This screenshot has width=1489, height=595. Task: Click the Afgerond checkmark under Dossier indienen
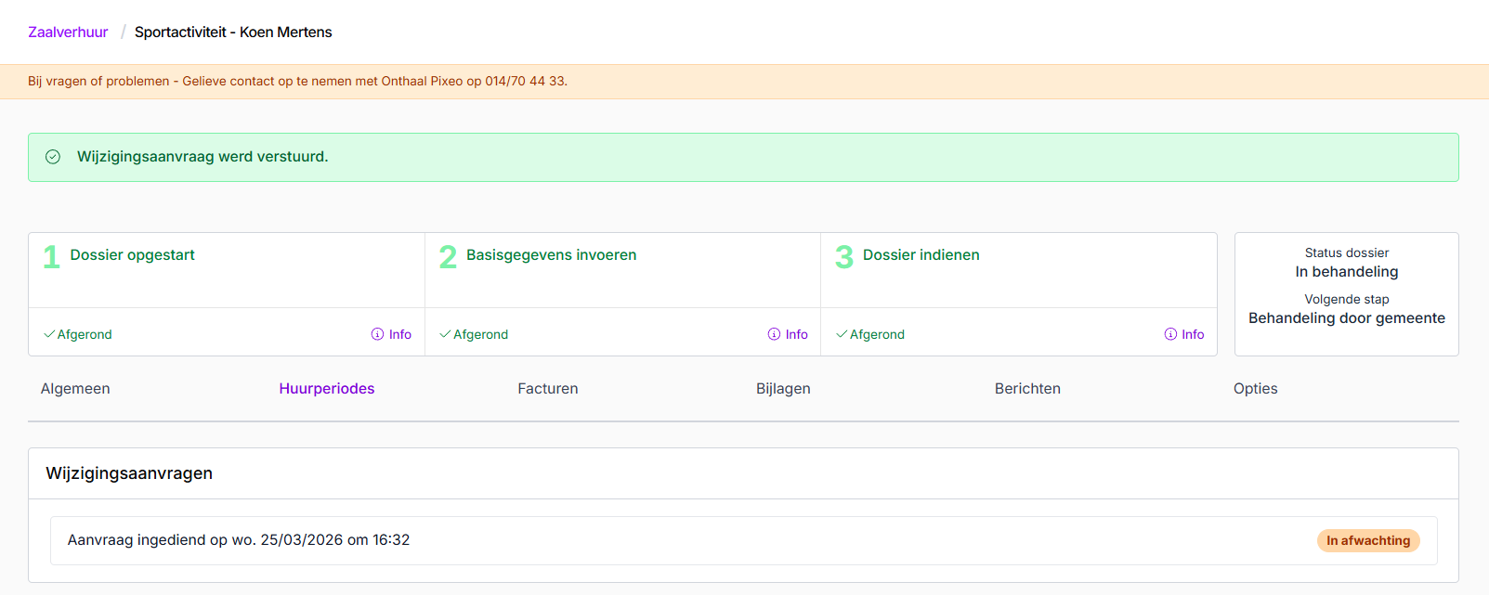(x=842, y=334)
